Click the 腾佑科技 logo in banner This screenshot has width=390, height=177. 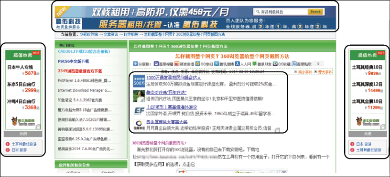[x=68, y=24]
